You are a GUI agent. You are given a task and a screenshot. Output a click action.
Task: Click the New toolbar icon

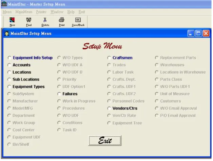[x=12, y=20]
